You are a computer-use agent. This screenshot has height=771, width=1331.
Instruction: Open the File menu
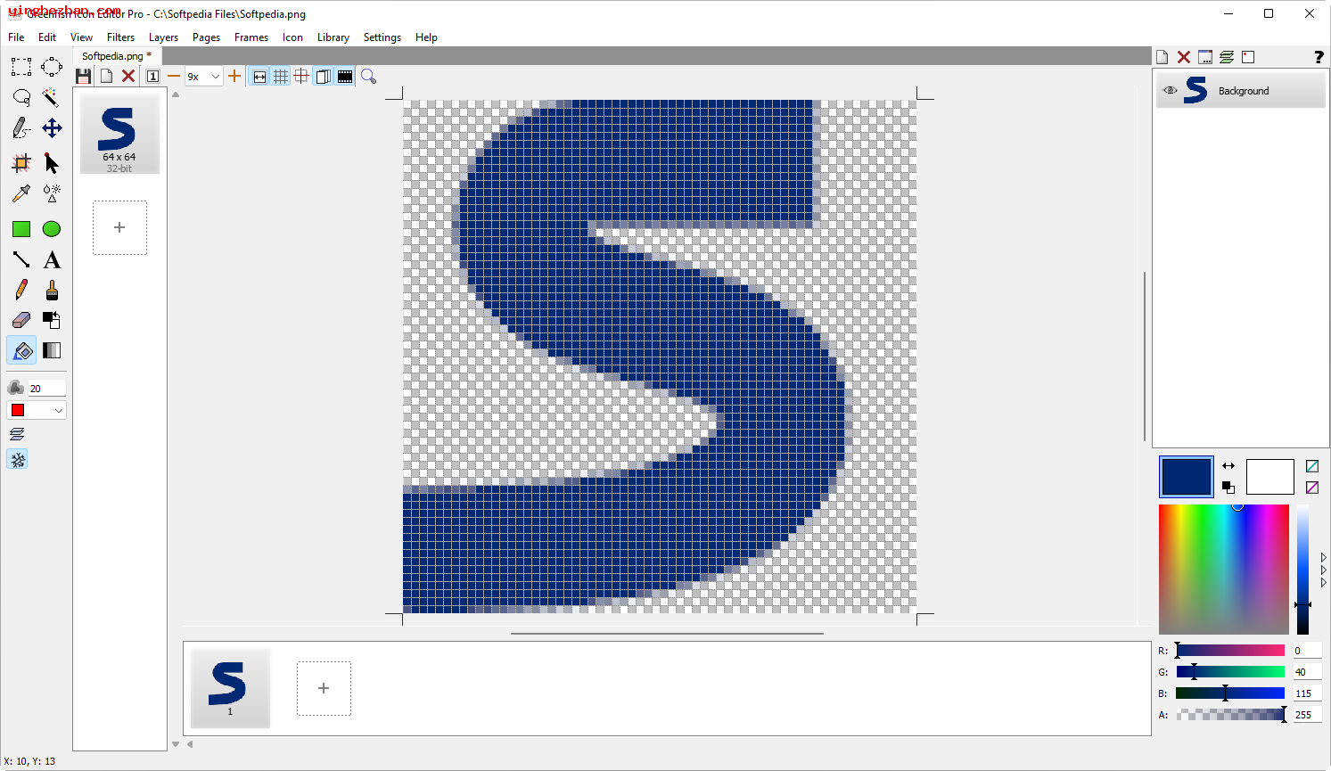16,37
